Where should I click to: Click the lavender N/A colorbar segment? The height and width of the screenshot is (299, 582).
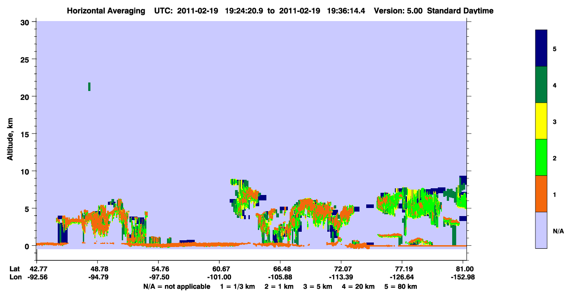541,230
